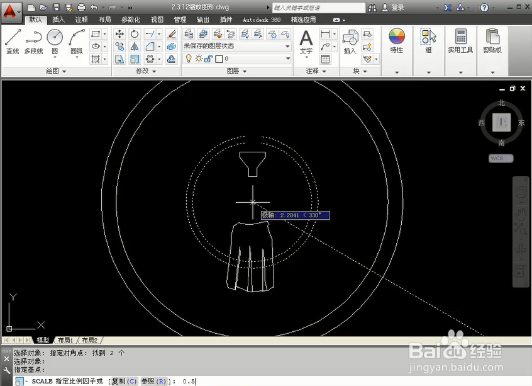Choose the 复制(C) command option
This screenshot has width=532, height=386.
click(124, 381)
